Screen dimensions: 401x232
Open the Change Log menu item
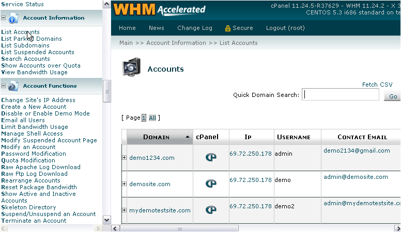point(195,28)
